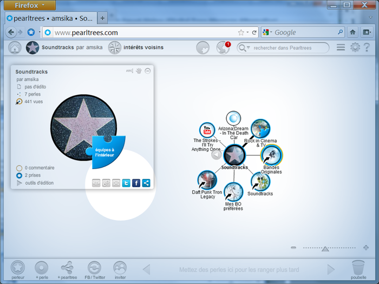This screenshot has width=379, height=284.
Task: Drop into the poubelle trash bin
Action: click(358, 268)
